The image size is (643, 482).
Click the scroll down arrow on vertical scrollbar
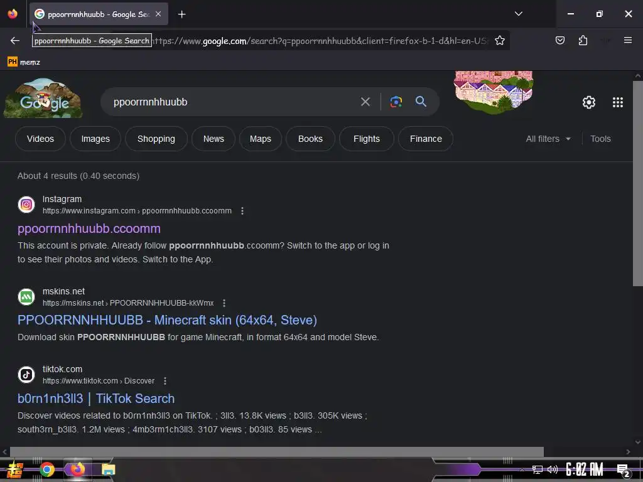coord(638,442)
